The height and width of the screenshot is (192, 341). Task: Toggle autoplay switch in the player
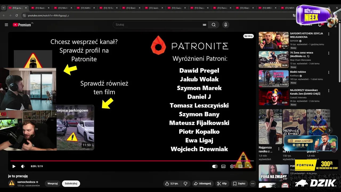(215, 166)
